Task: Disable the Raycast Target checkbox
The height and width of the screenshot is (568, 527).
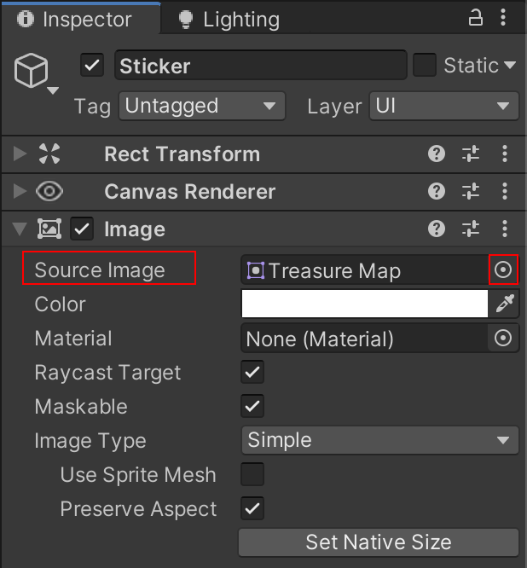Action: 252,373
